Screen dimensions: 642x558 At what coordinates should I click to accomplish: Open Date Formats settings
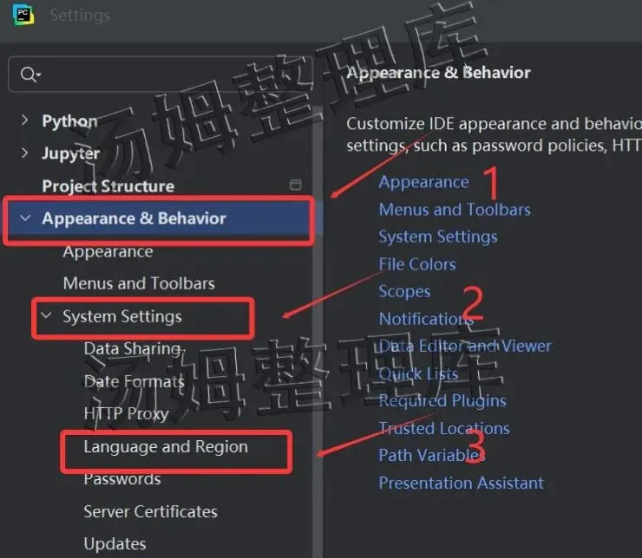[x=134, y=381]
